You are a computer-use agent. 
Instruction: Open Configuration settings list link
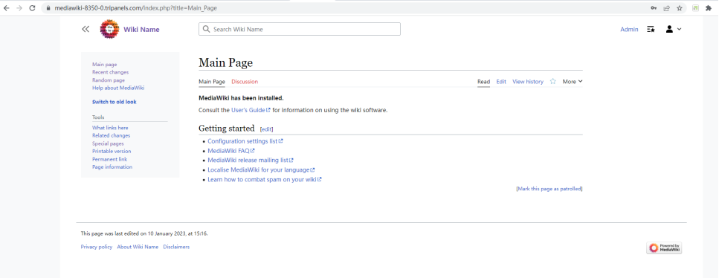[245, 141]
